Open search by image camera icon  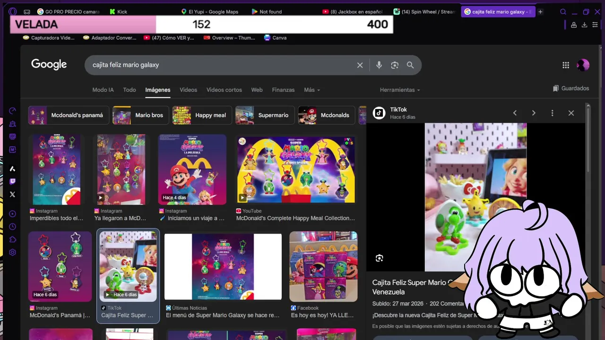[x=395, y=65]
